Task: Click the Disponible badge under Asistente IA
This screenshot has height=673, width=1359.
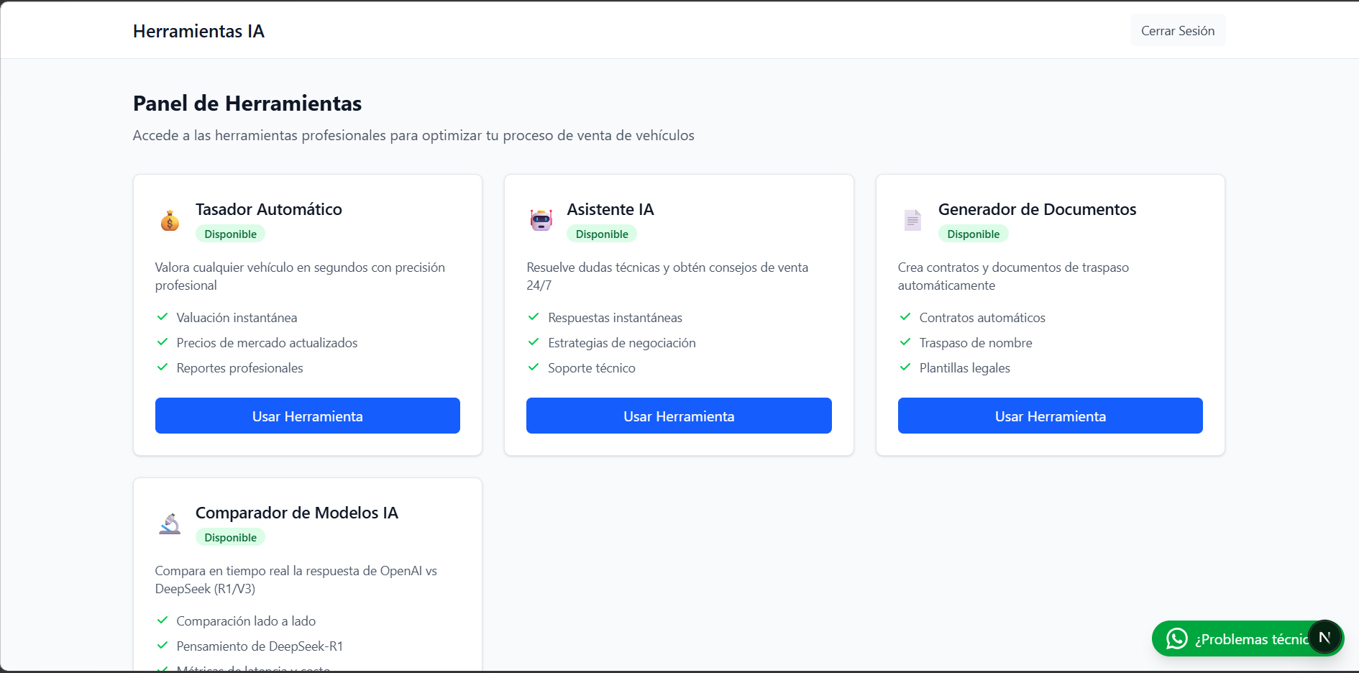Action: tap(602, 234)
